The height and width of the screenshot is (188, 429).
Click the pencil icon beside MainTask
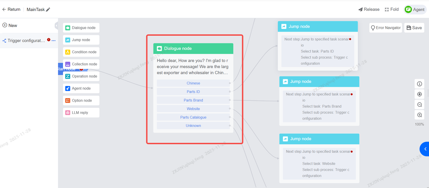pos(48,10)
